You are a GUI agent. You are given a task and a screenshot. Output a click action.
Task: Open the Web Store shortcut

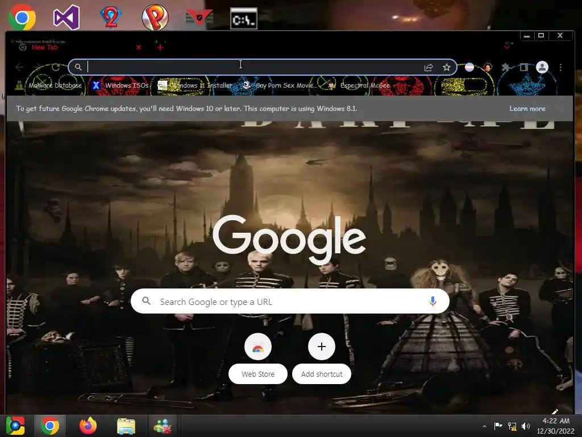258,358
